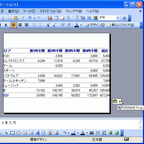
Task: Click the Paste clipboard toolbar icon
Action: click(x=16, y=18)
